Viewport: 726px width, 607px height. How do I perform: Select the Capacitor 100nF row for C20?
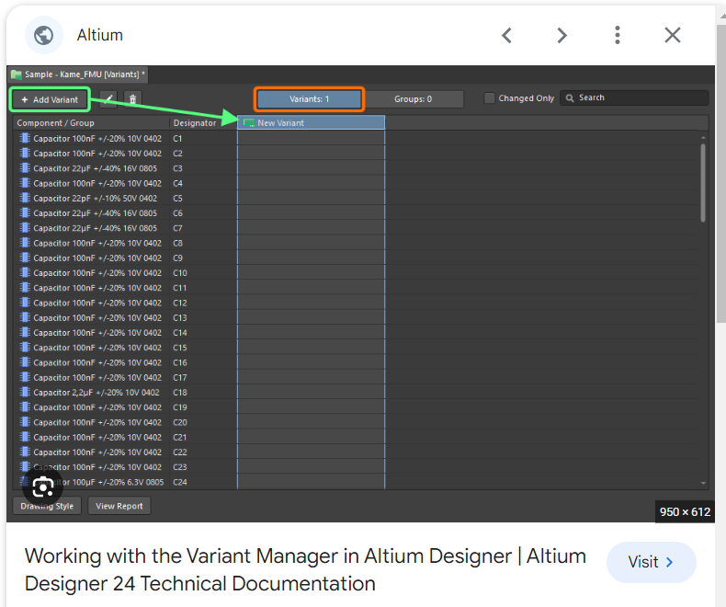pyautogui.click(x=97, y=422)
